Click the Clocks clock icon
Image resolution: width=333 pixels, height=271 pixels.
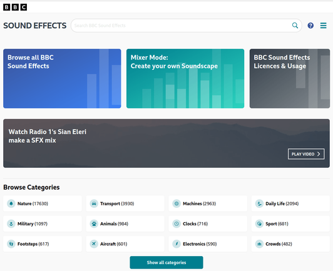pos(177,223)
